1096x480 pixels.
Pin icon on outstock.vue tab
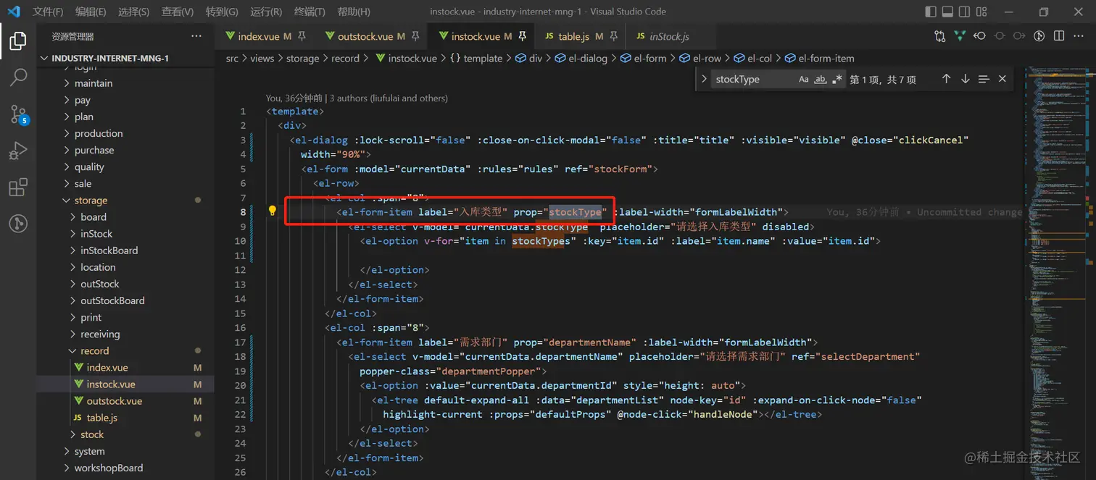click(415, 36)
